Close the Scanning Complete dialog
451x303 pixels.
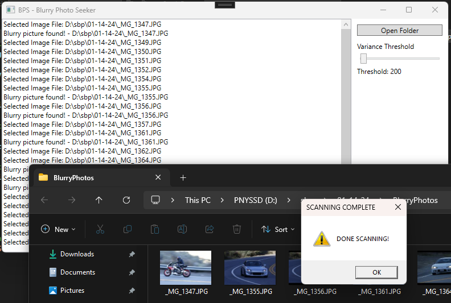point(398,207)
